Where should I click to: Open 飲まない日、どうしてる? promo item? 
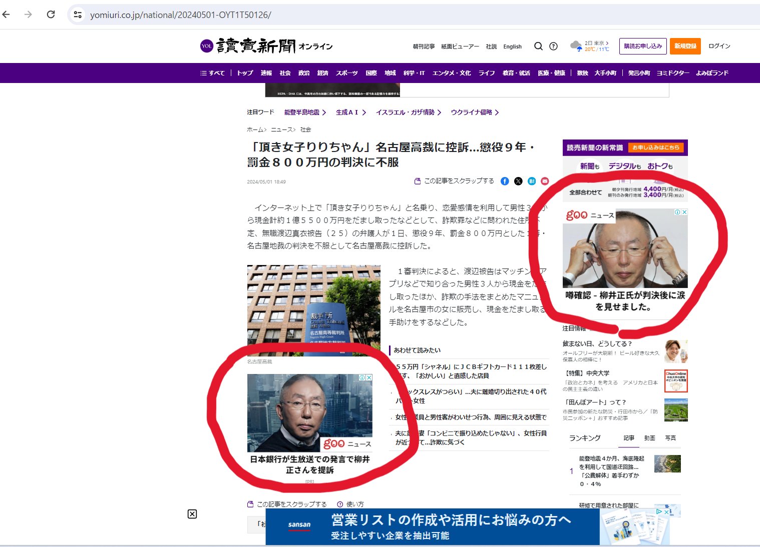[625, 351]
